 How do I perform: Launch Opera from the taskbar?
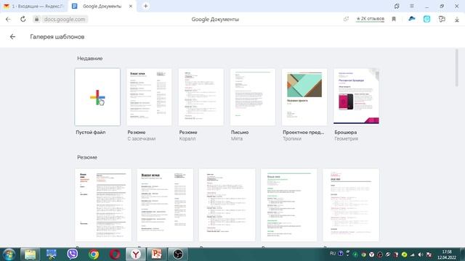pyautogui.click(x=115, y=254)
